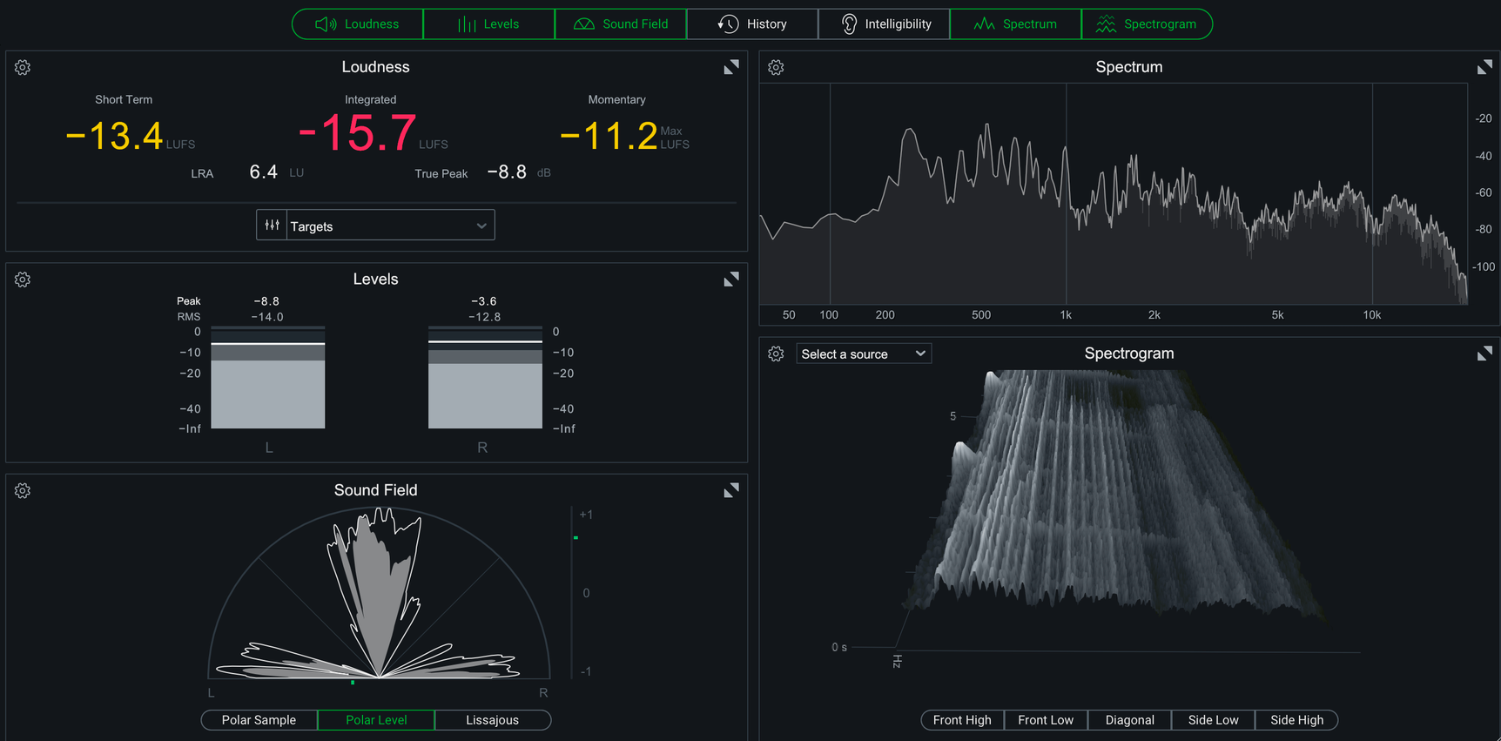Expand the Loudness panel to full view
Viewport: 1501px width, 741px height.
click(x=731, y=67)
